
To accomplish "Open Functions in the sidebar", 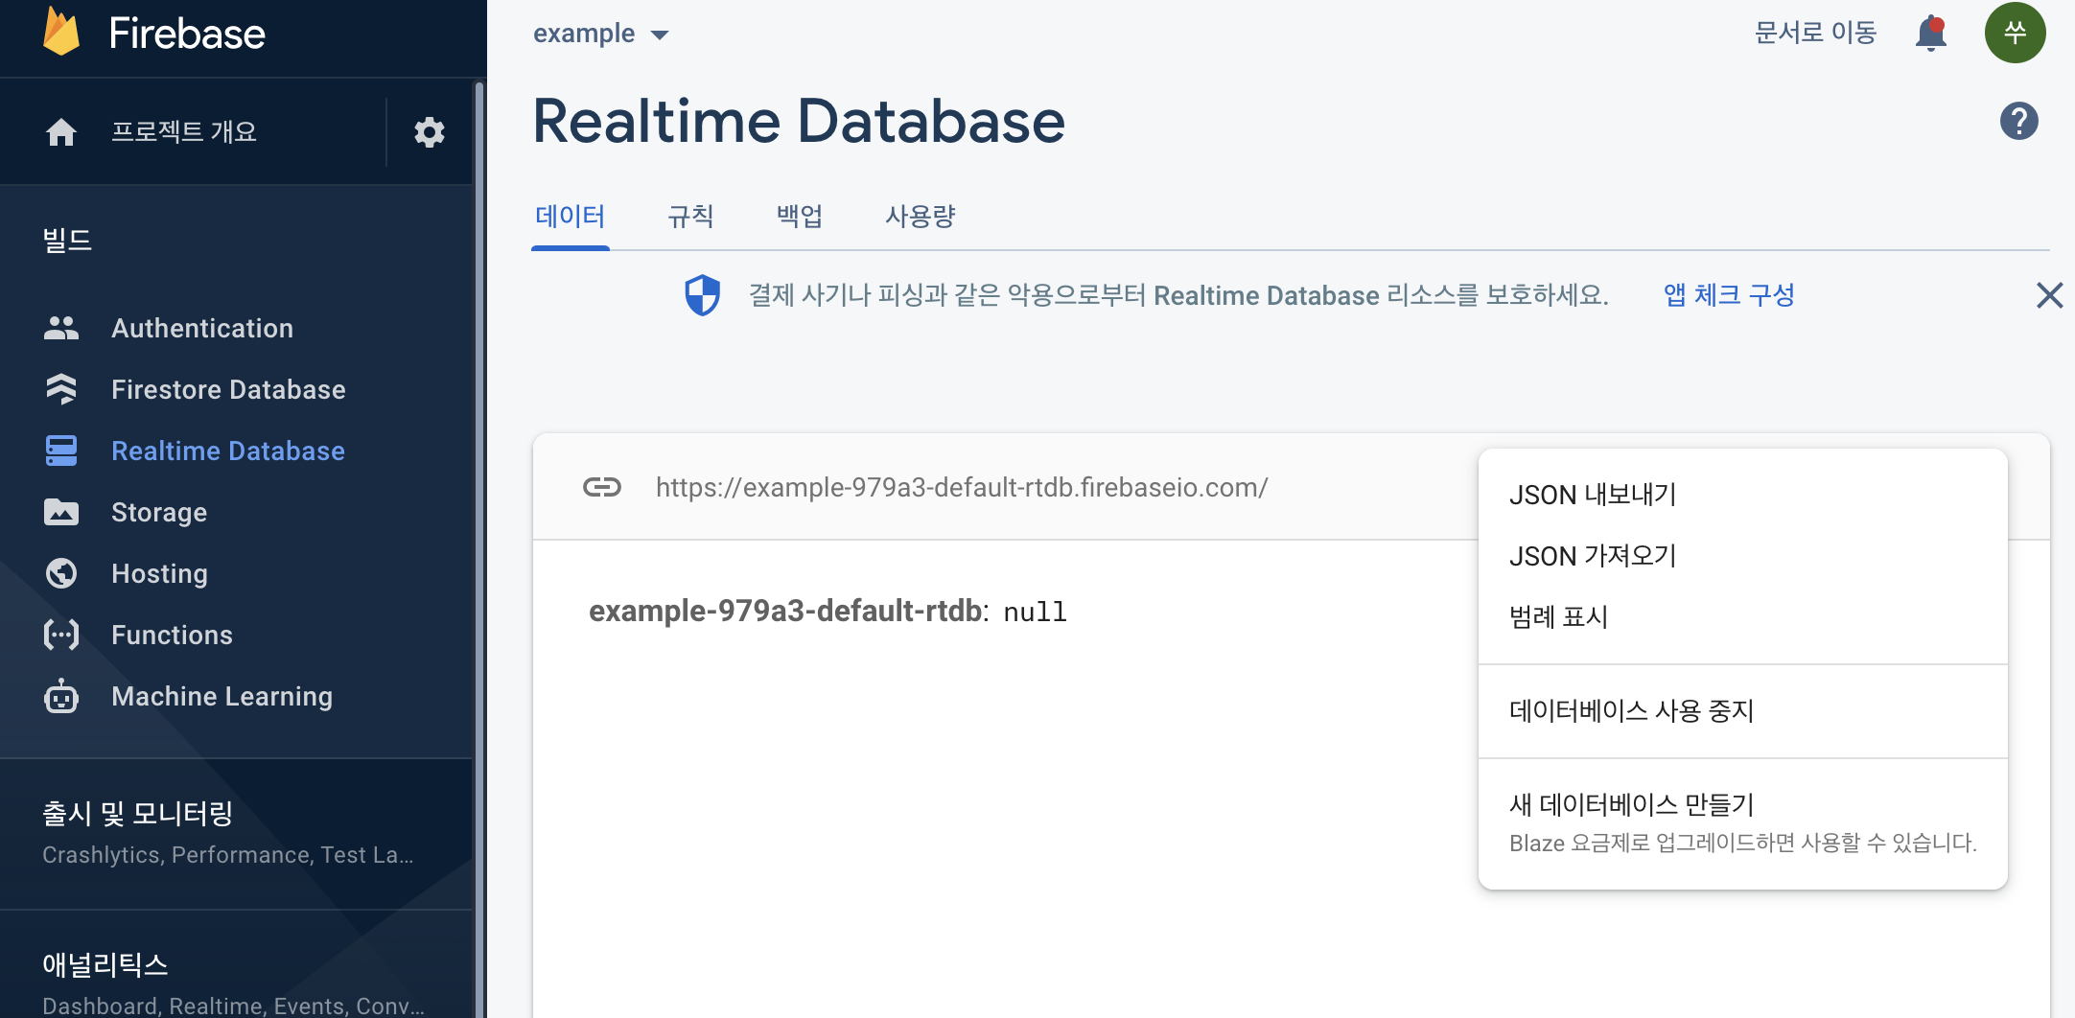I will click(x=236, y=635).
